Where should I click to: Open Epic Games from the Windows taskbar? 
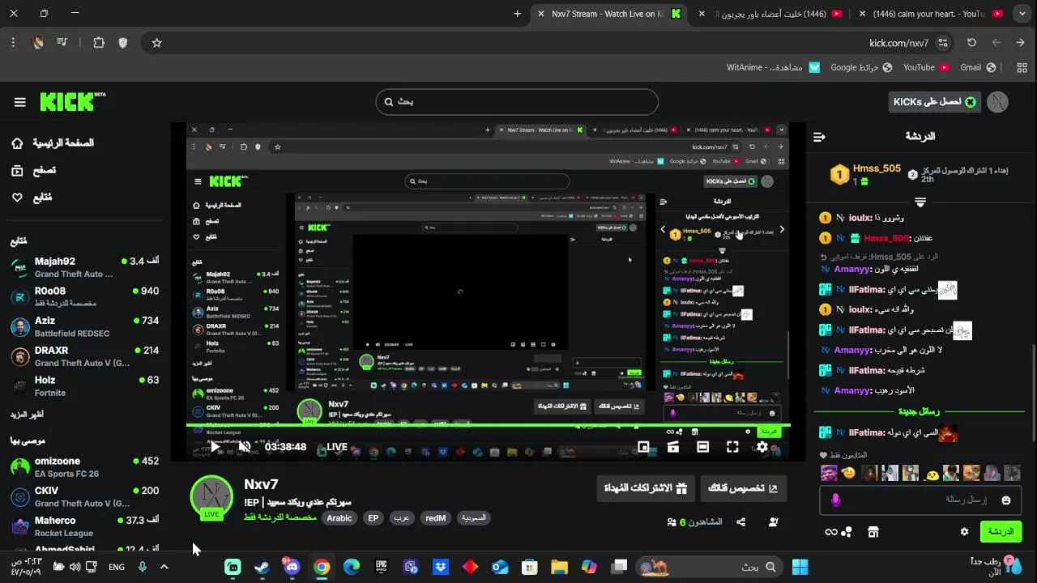point(381,568)
